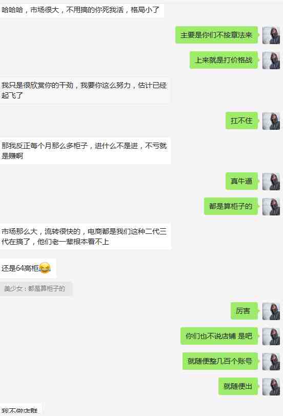Screen dimensions: 283x416
Task: Select the green '主要是你们不按章法来' bubble
Action: click(217, 35)
